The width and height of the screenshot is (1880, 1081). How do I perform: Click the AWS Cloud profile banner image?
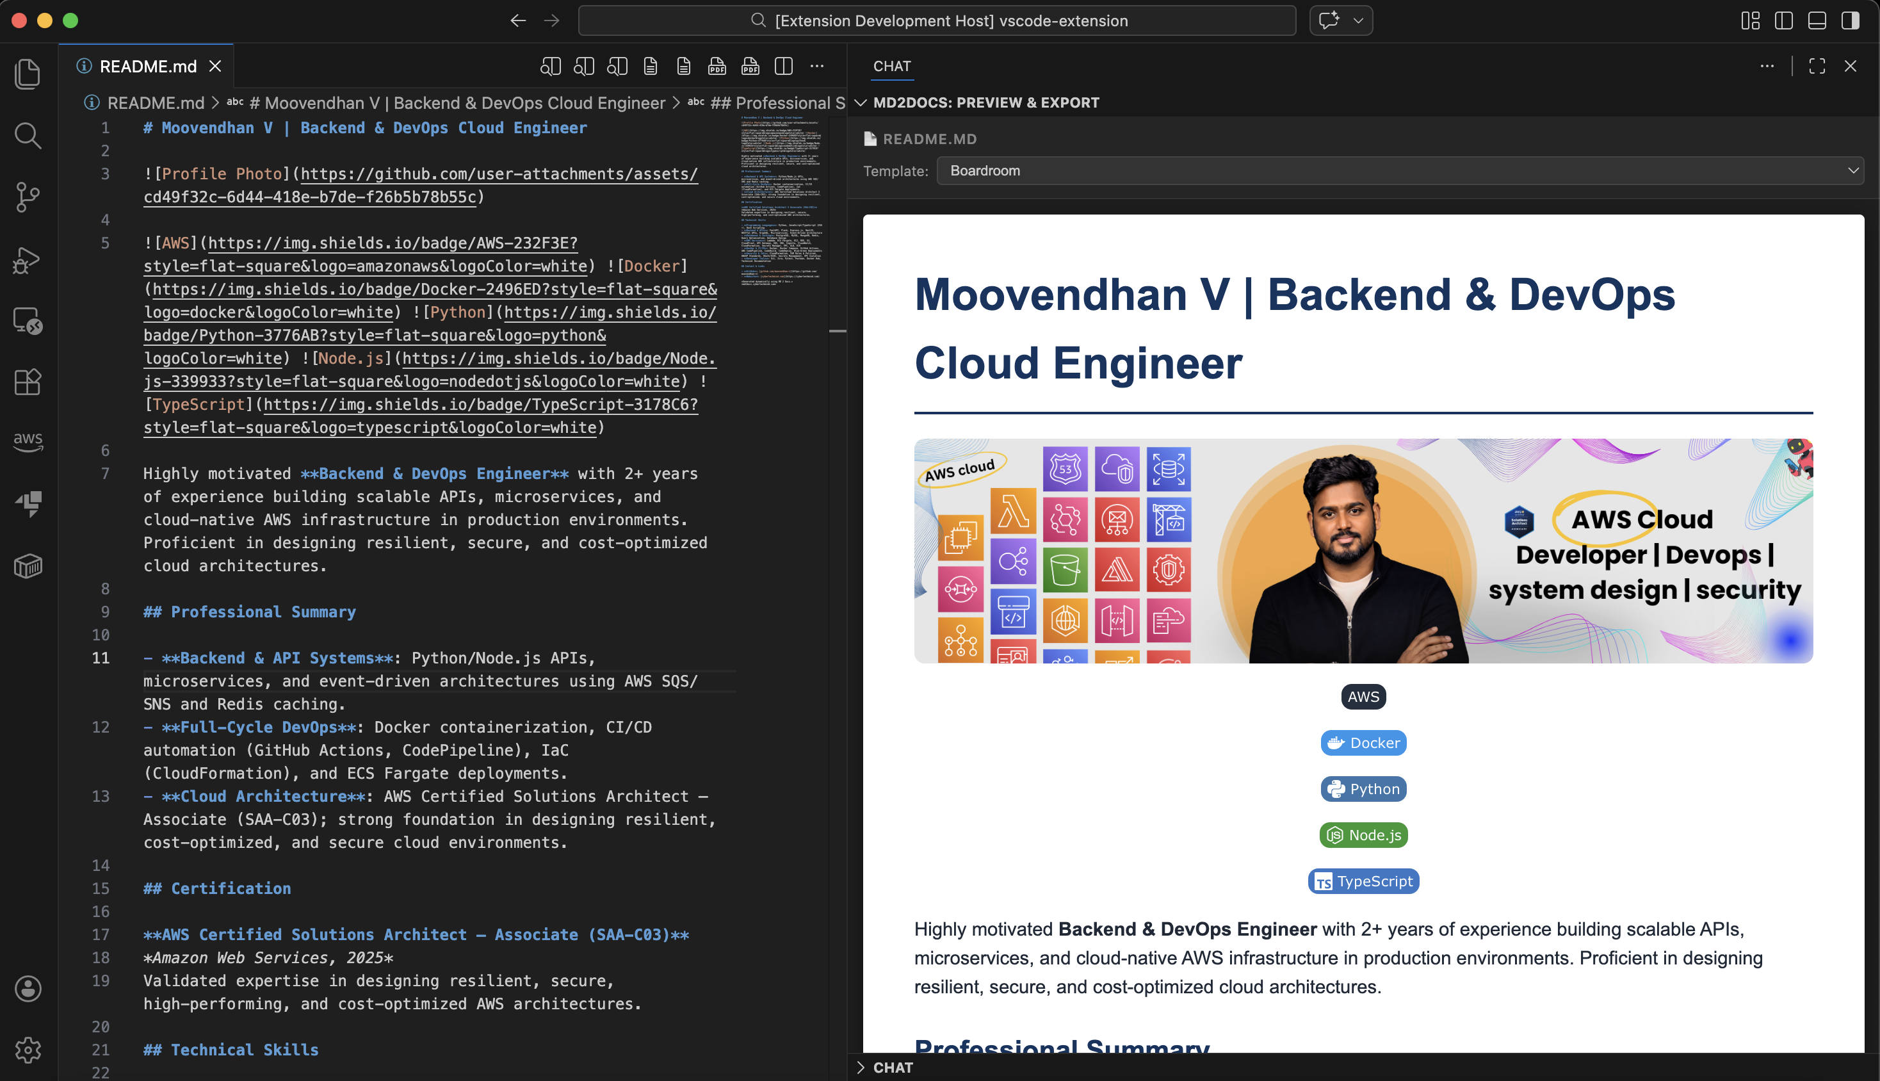click(x=1363, y=550)
